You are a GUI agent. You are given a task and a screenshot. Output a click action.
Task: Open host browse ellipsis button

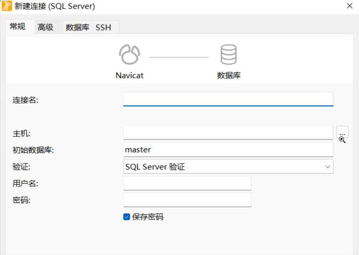coord(342,132)
